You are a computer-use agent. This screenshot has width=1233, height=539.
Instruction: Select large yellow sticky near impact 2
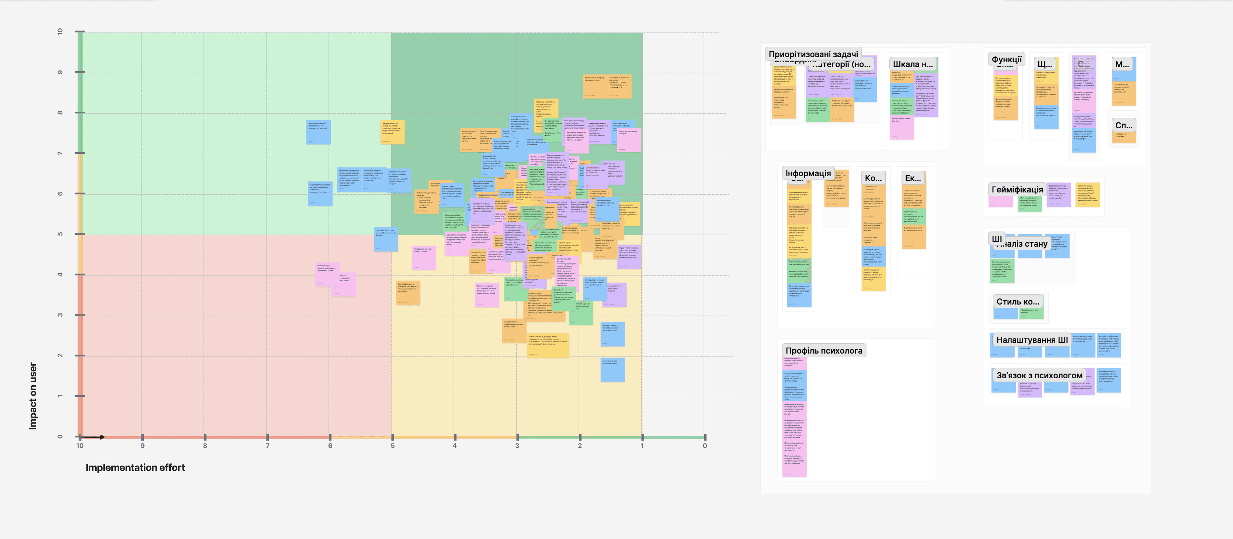point(548,345)
